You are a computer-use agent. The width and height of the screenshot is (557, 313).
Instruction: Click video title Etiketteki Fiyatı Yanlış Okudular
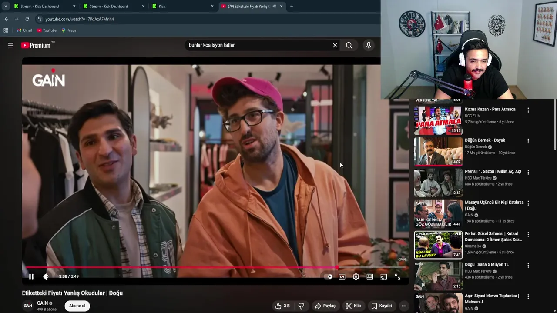point(72,293)
